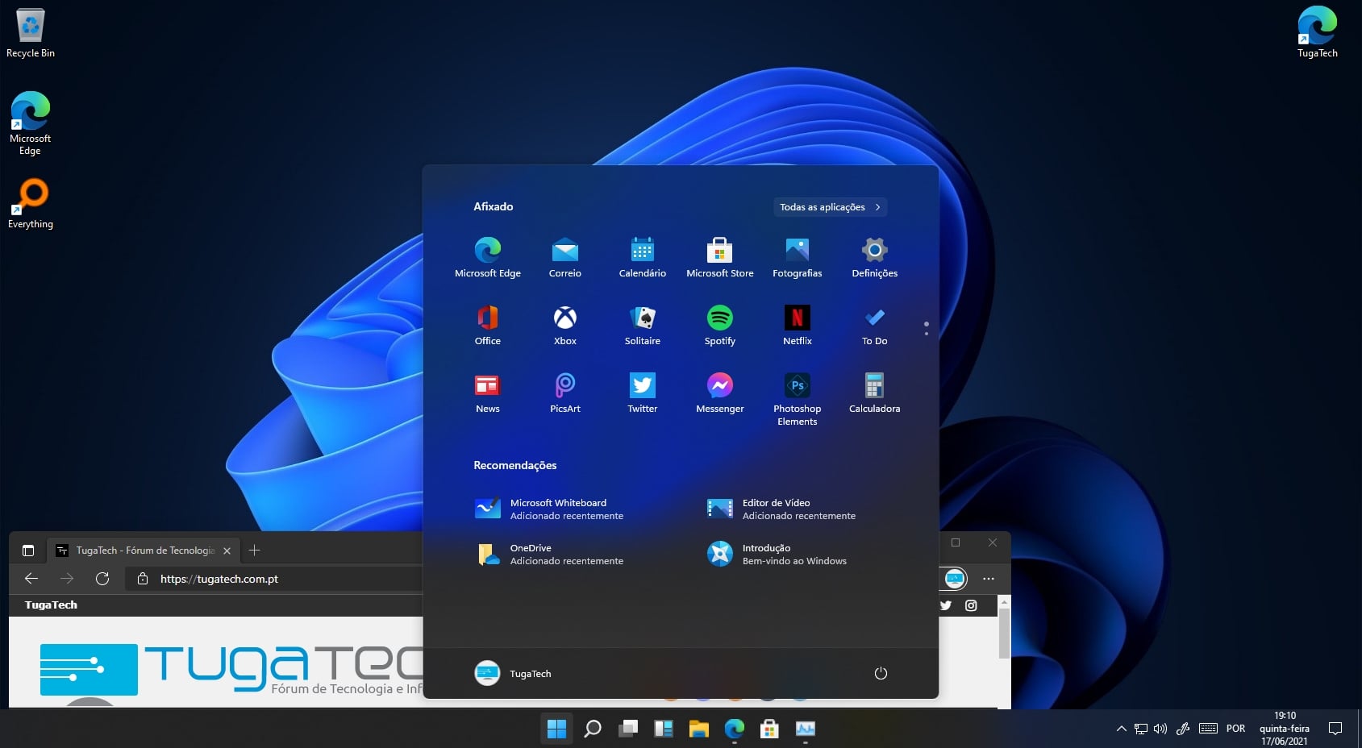Click the Edge icon on taskbar
Screen dimensions: 1362x748
734,729
